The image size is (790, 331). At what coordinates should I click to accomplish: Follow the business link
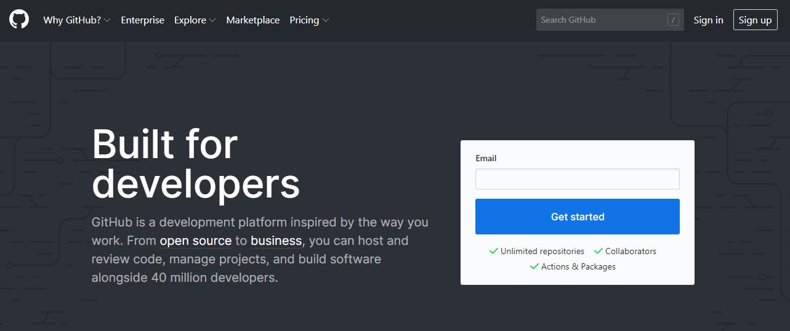tap(276, 241)
